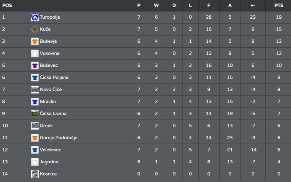Click the Velešević team name Veleševec

50,150
